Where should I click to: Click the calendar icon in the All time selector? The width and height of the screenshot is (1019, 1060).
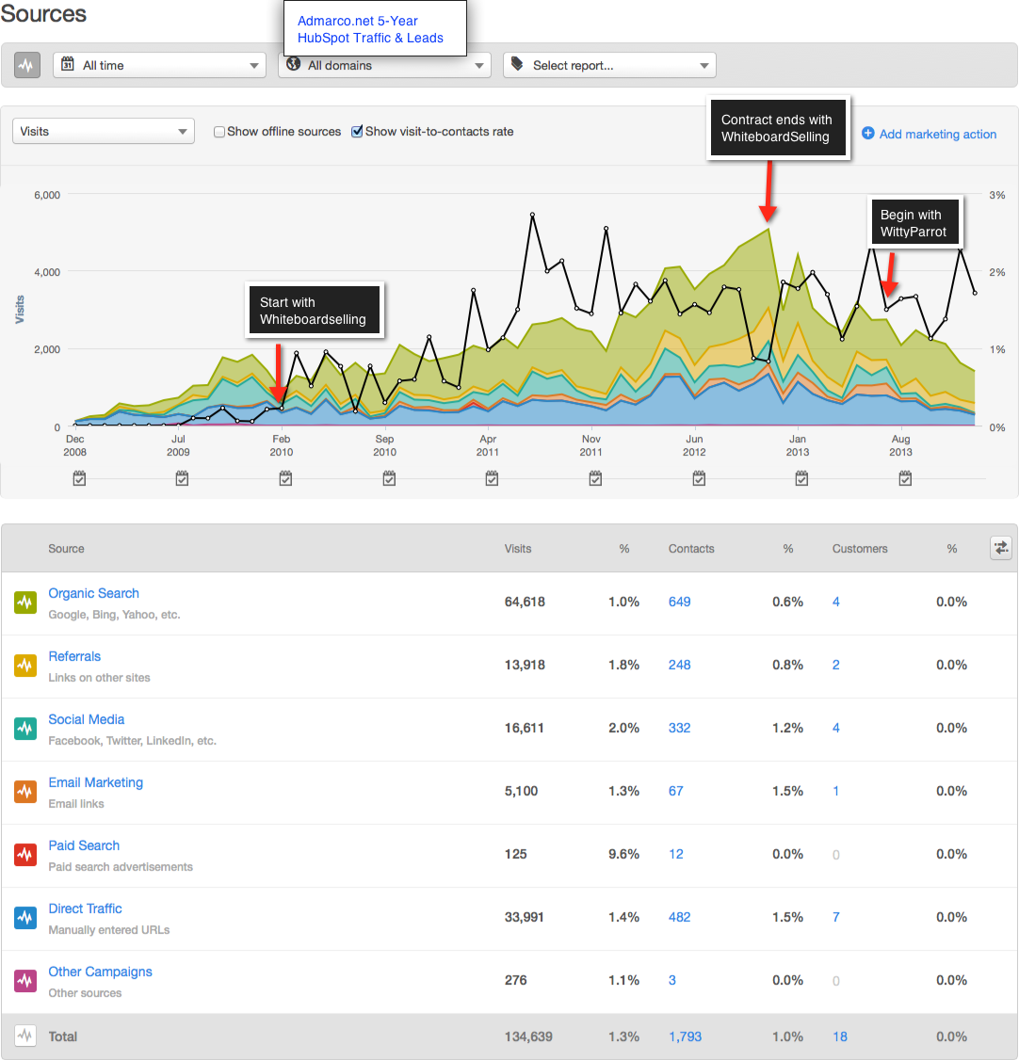(x=68, y=64)
